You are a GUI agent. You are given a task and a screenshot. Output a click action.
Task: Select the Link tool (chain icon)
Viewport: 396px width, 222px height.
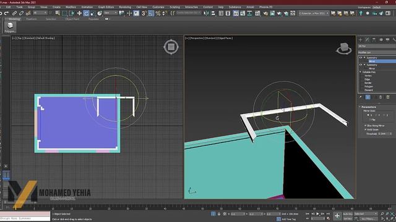click(15, 13)
